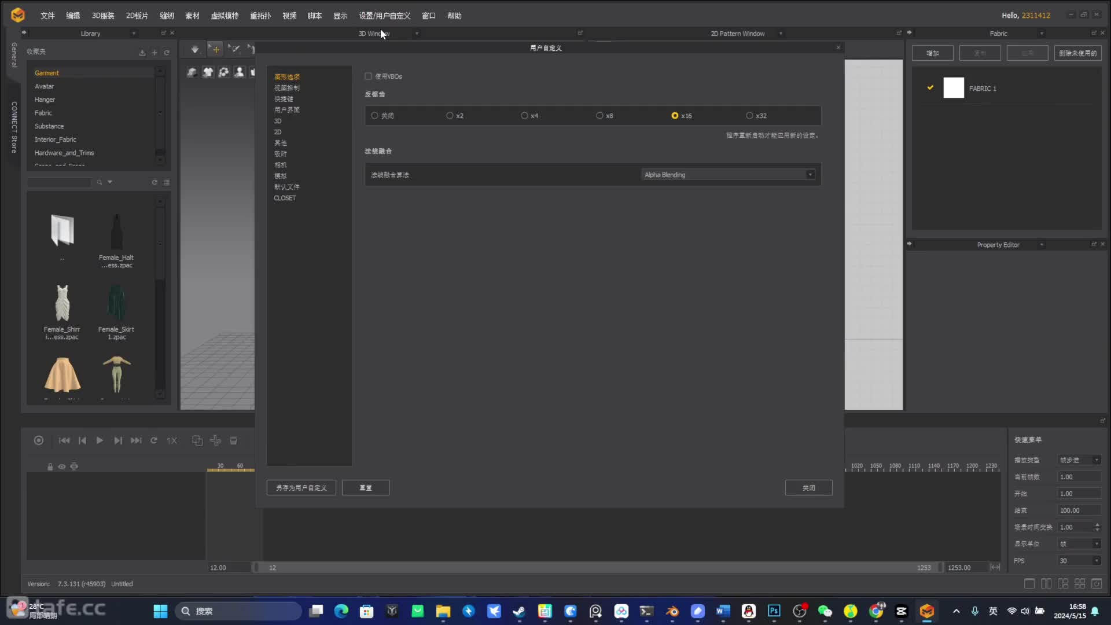Click the white FABRIC 1 color swatch
This screenshot has width=1111, height=625.
[954, 88]
